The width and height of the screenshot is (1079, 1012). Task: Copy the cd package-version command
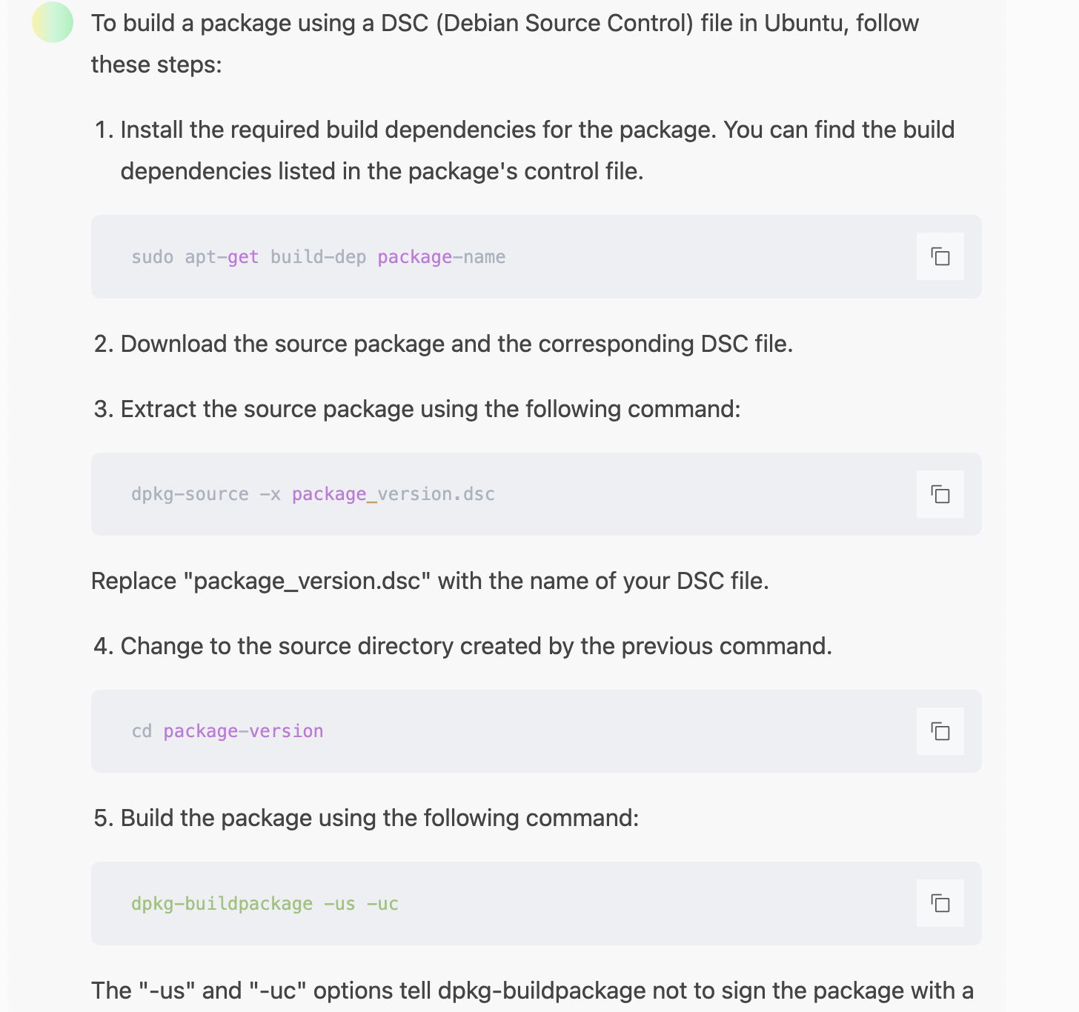pos(940,731)
